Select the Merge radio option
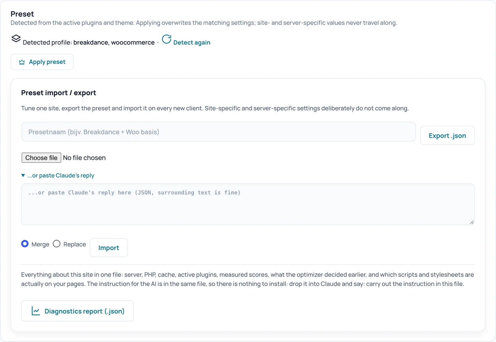This screenshot has width=496, height=342. (25, 244)
